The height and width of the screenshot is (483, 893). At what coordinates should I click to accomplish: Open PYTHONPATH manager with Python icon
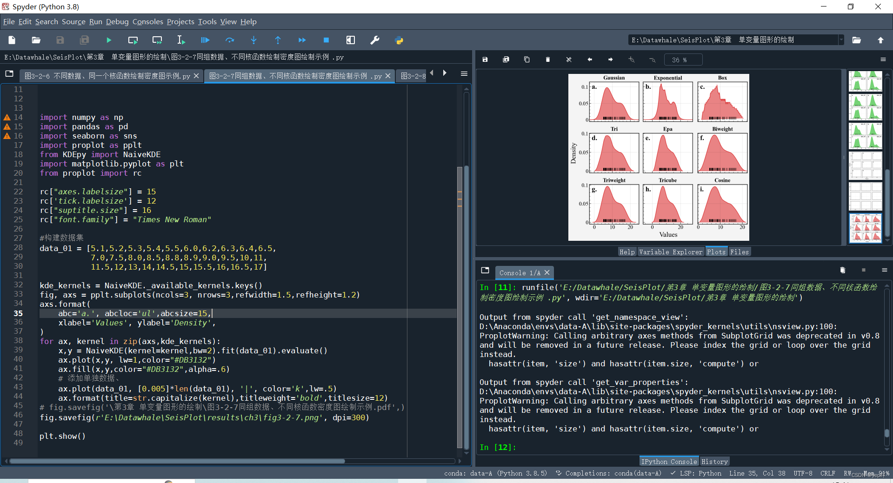399,40
